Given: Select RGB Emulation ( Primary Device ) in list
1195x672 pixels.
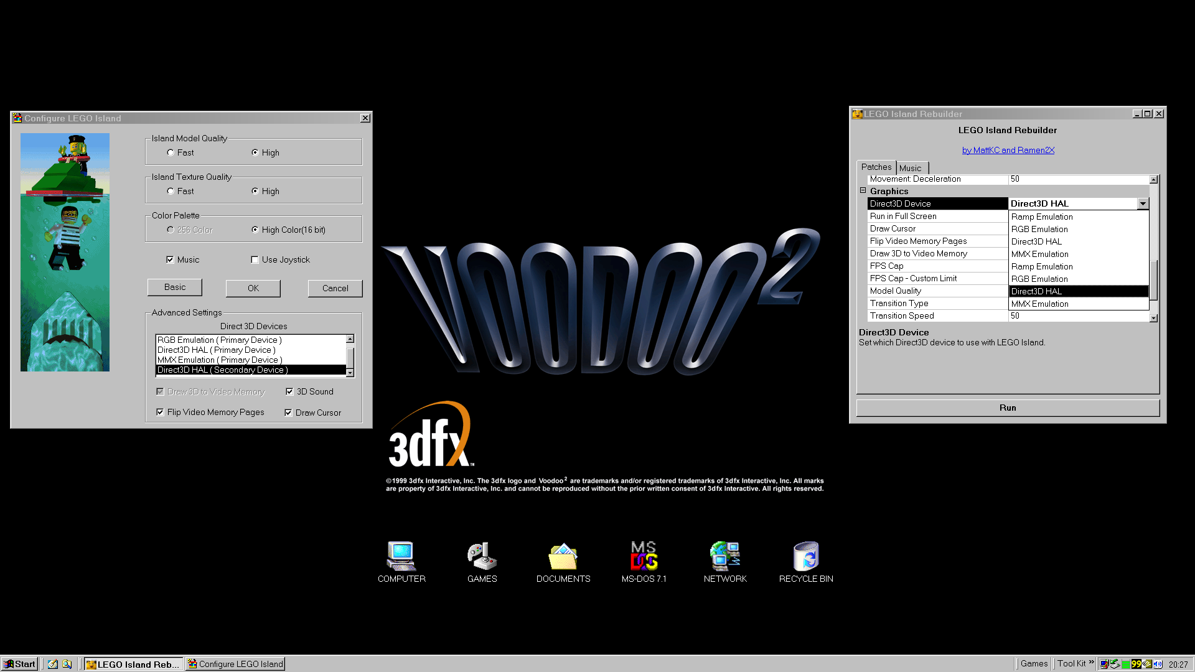Looking at the screenshot, I should [x=251, y=340].
